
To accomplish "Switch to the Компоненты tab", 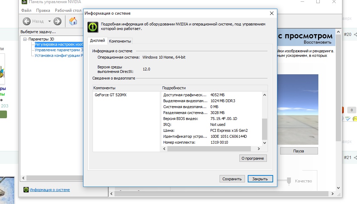I will click(120, 41).
